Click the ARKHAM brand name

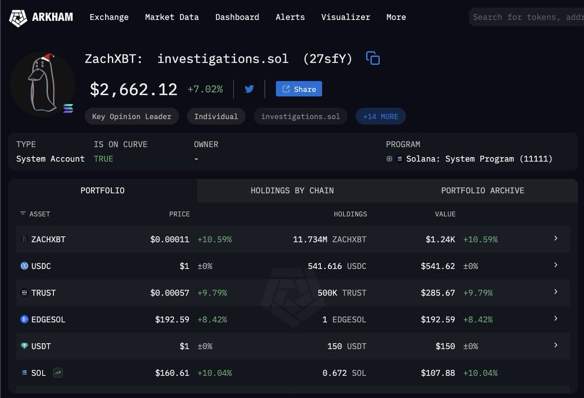point(53,17)
